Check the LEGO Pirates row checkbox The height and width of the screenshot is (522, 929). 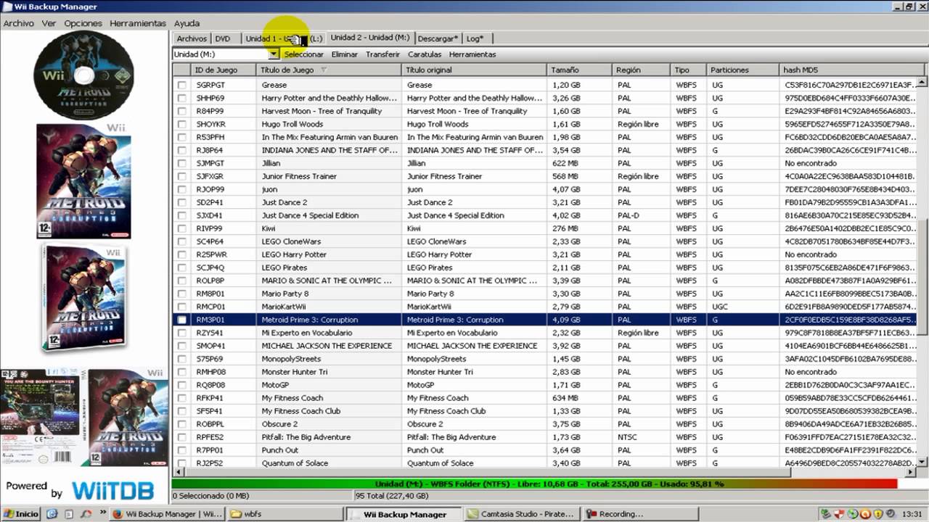[x=182, y=268]
